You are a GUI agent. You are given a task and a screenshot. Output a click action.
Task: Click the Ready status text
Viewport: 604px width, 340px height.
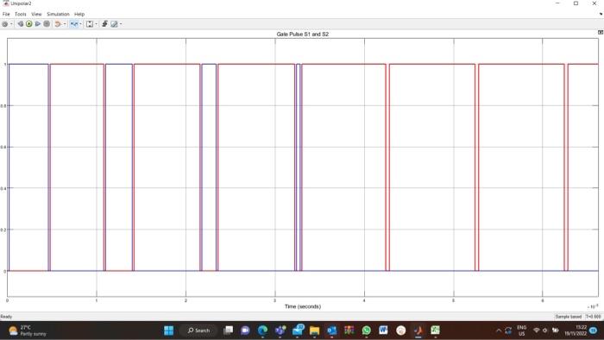tap(6, 317)
